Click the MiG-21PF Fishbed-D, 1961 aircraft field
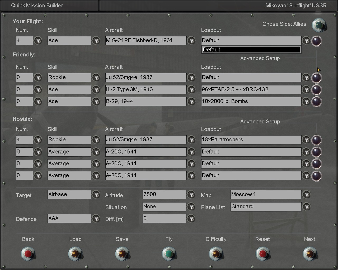The image size is (338, 270). click(x=146, y=41)
